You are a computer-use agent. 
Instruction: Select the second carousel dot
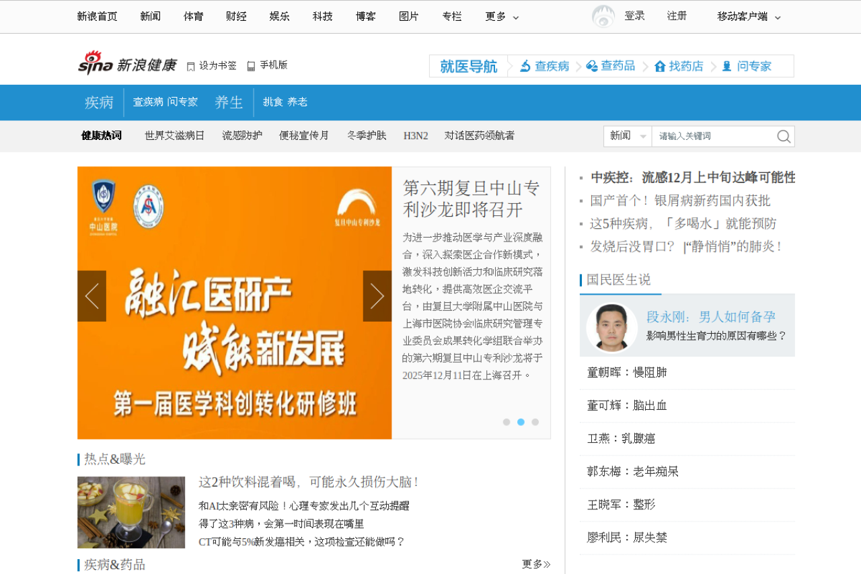(x=521, y=422)
